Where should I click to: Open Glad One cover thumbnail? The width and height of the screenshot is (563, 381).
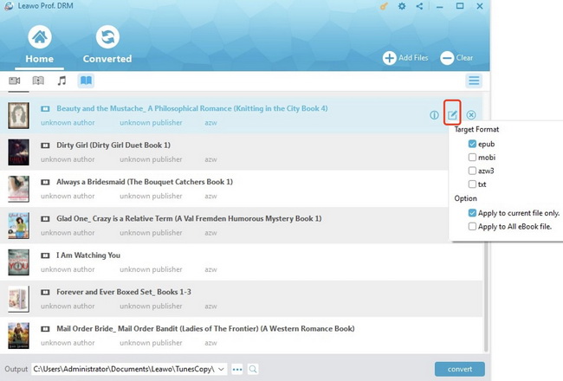coord(19,225)
